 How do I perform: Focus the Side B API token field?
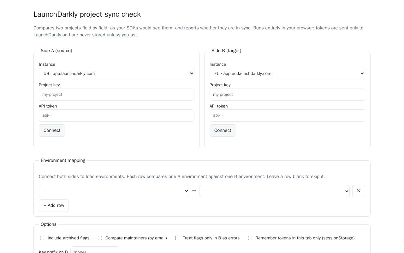coord(287,116)
